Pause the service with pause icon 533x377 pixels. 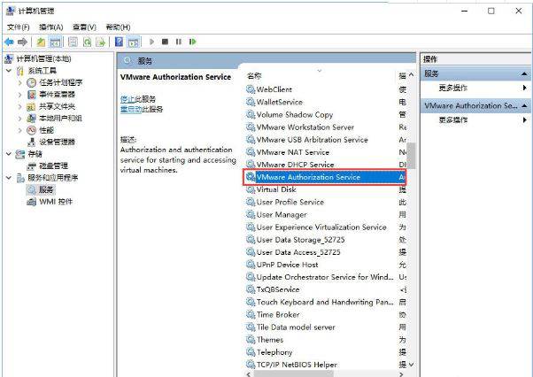[179, 42]
